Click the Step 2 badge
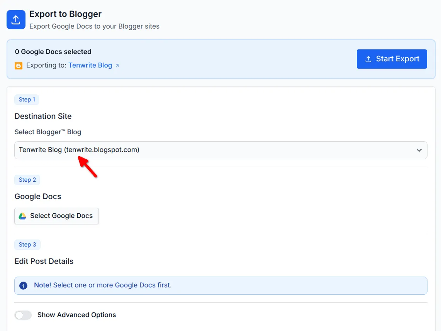Viewport: 441px width, 331px height. tap(27, 180)
